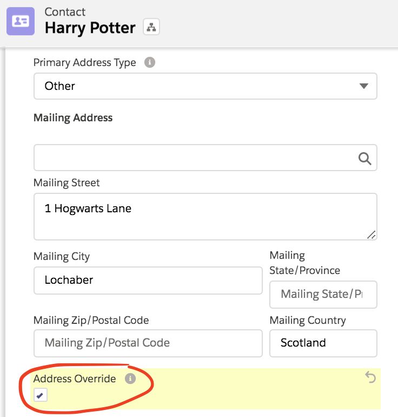Viewport: 398px width, 417px height.
Task: Click the Mailing Country field with Scotland
Action: point(323,343)
